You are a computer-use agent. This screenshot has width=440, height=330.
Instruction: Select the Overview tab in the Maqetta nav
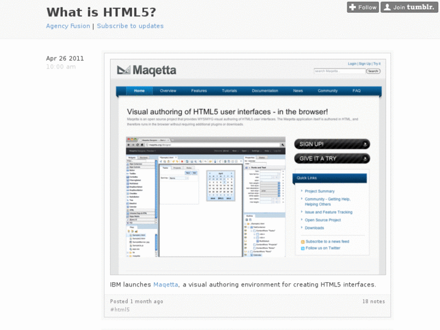(168, 91)
